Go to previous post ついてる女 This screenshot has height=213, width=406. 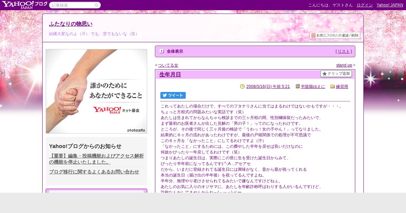168,65
